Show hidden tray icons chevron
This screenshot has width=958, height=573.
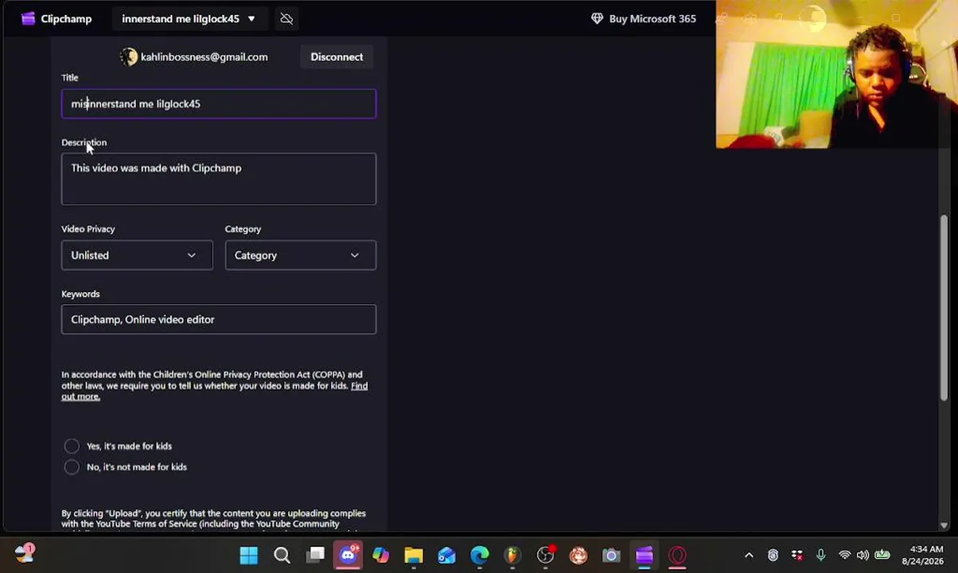tap(749, 555)
